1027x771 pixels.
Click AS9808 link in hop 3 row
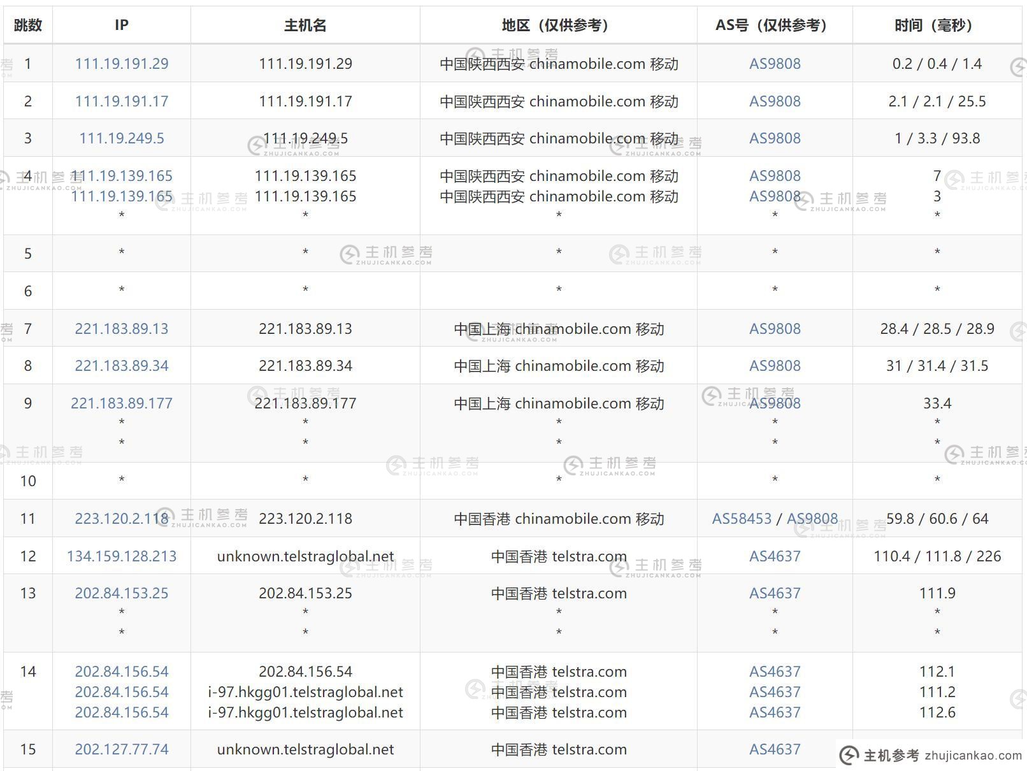click(x=775, y=138)
